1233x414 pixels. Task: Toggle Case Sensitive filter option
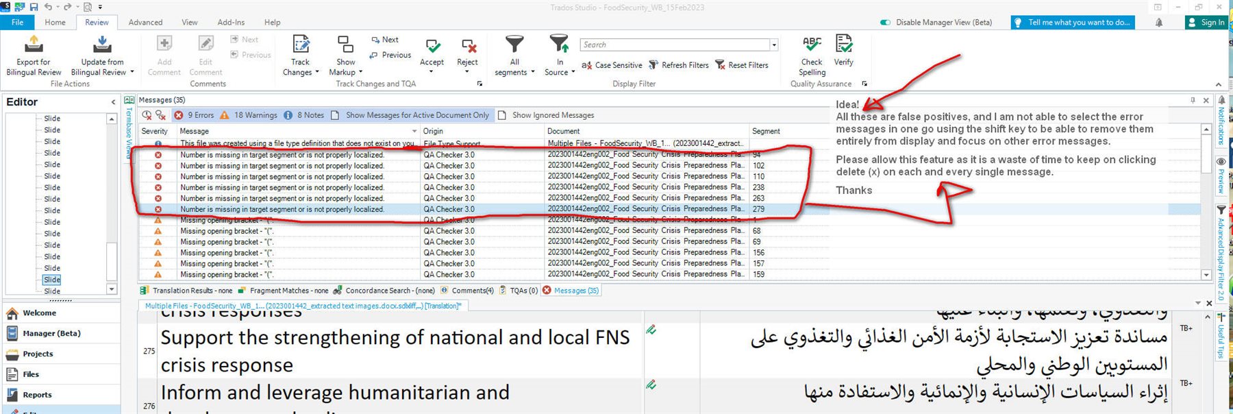coord(612,65)
